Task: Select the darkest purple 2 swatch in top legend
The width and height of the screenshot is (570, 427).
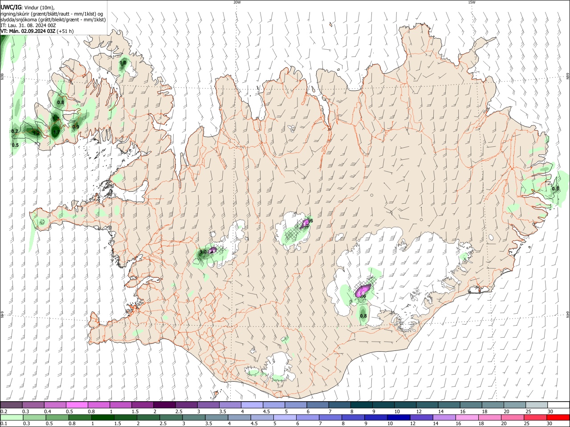Action: pos(164,405)
